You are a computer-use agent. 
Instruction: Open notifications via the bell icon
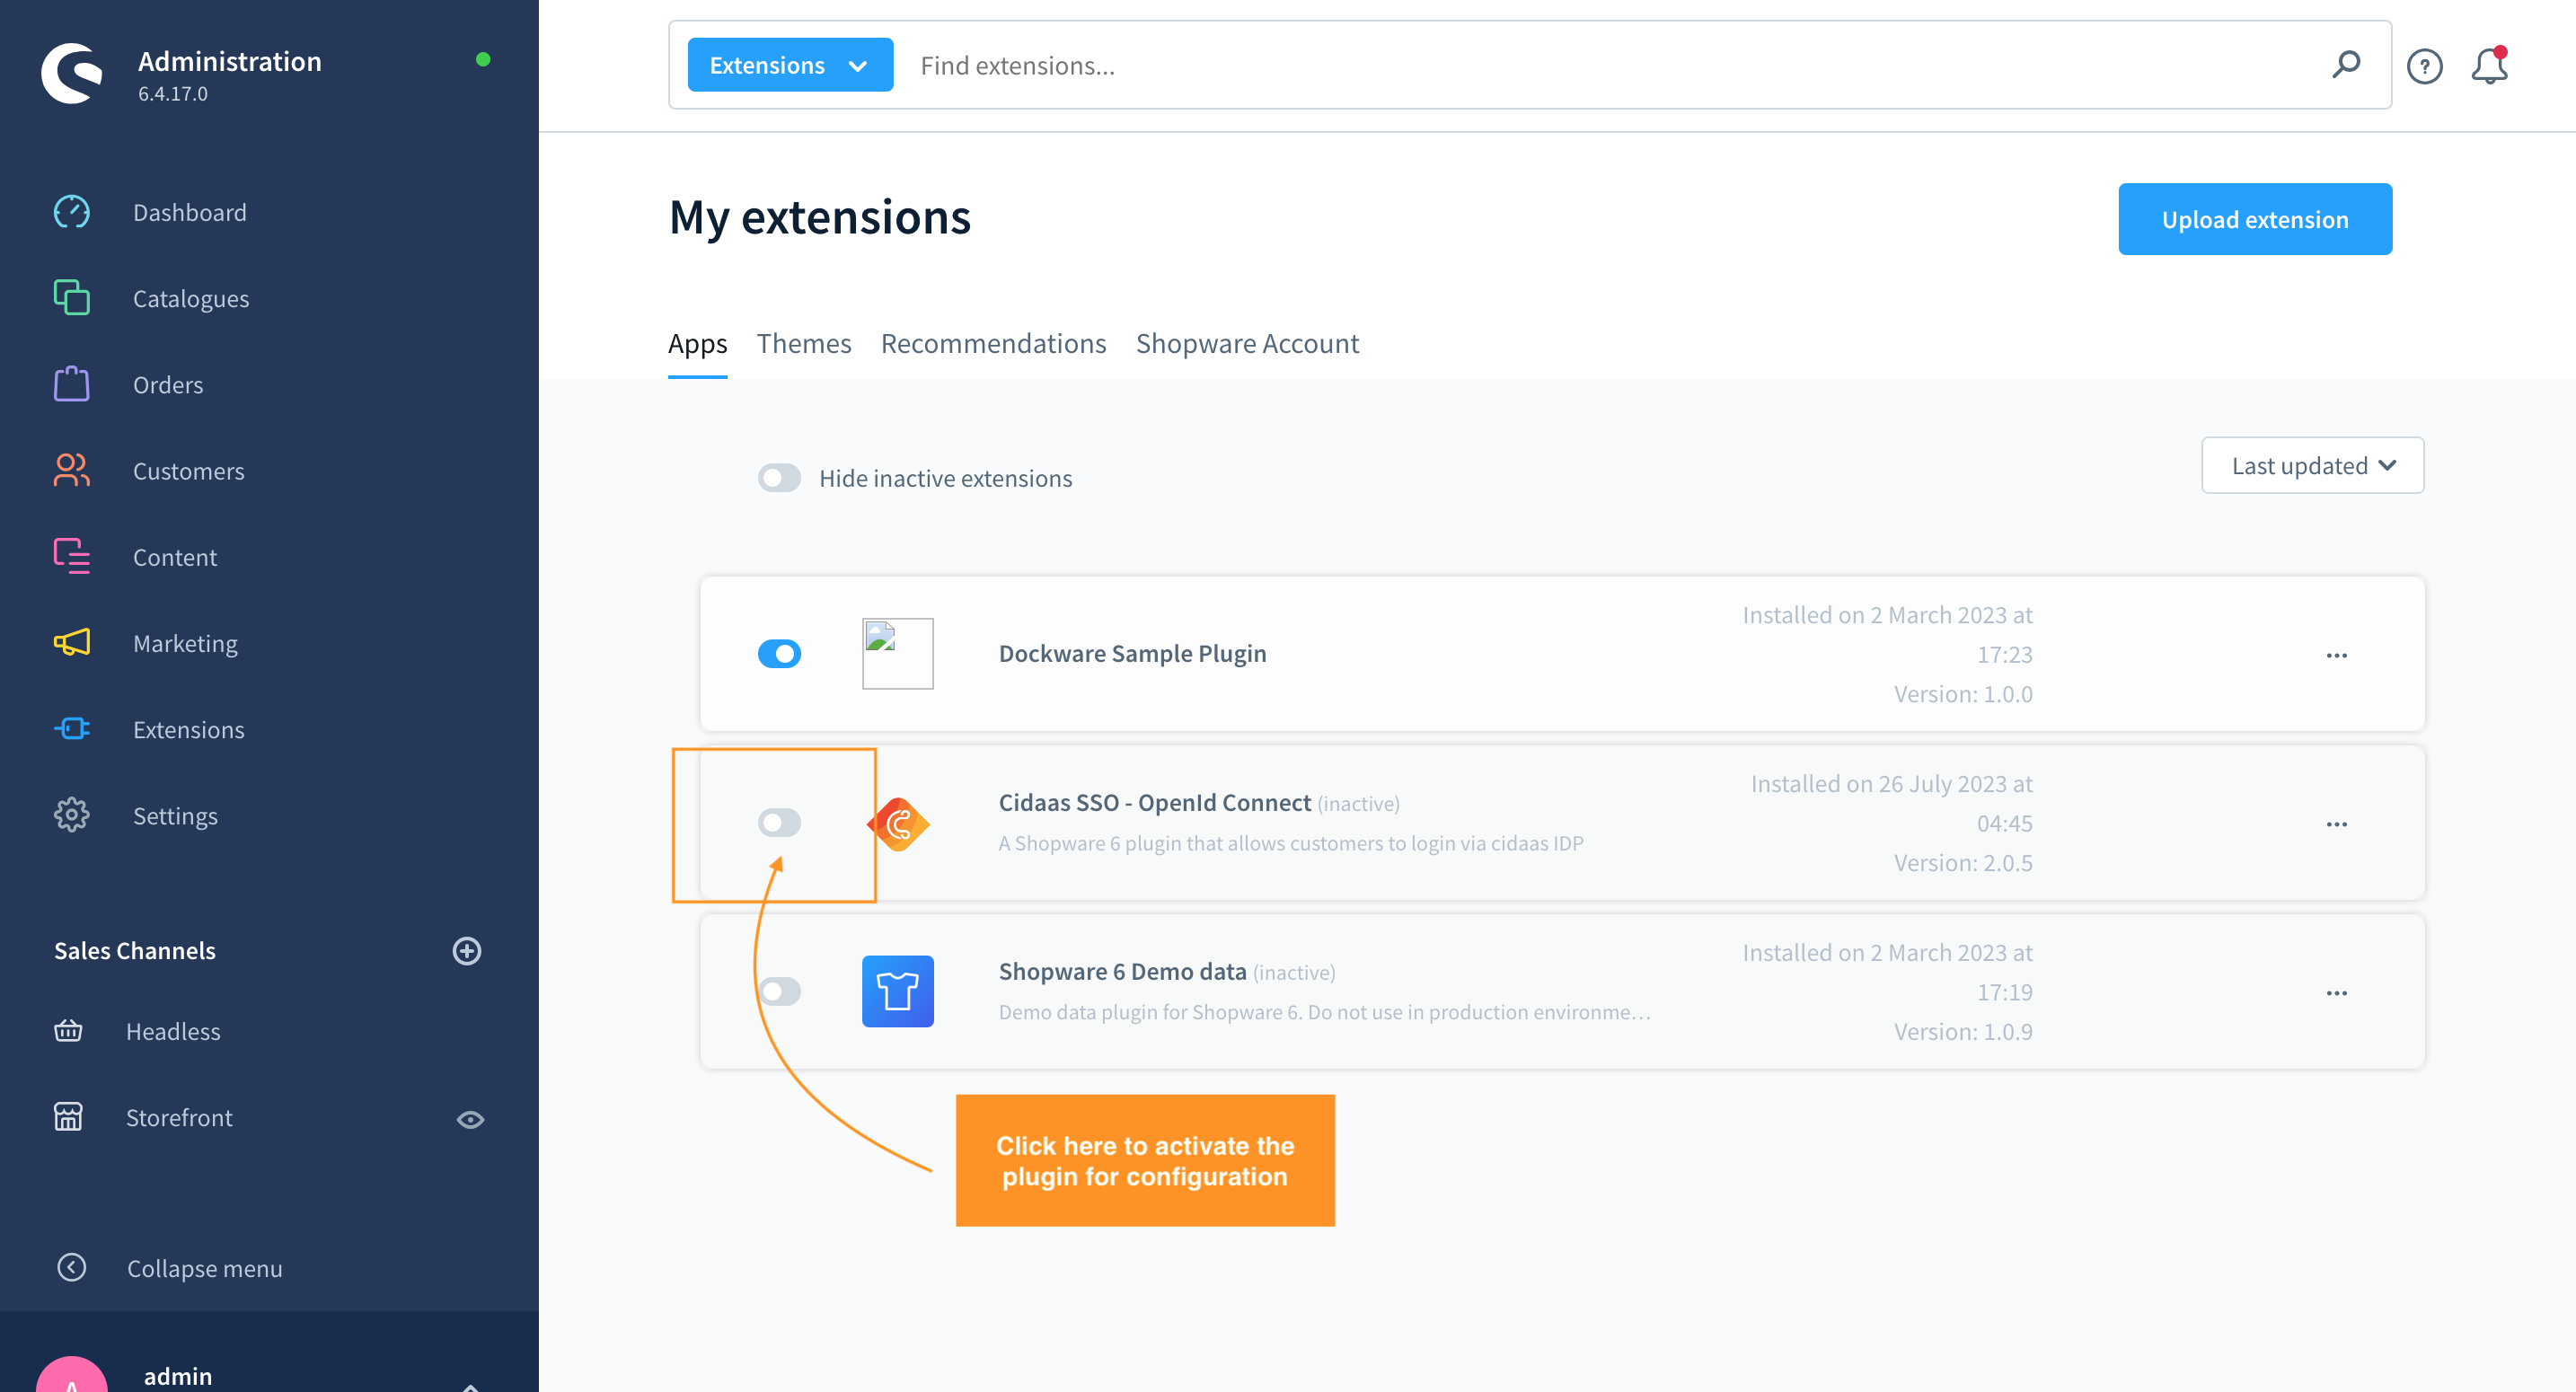pyautogui.click(x=2490, y=65)
